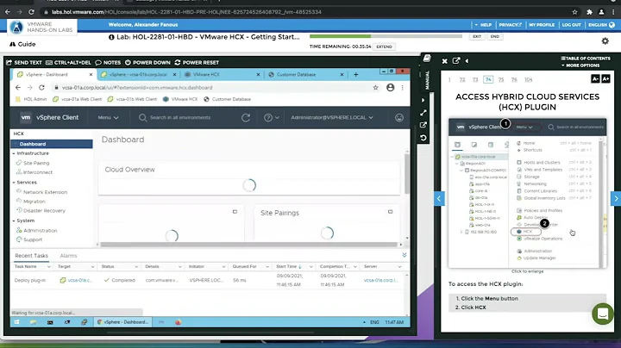The image size is (621, 348).
Task: Click the reset console circular arrow icon
Action: pos(423,138)
